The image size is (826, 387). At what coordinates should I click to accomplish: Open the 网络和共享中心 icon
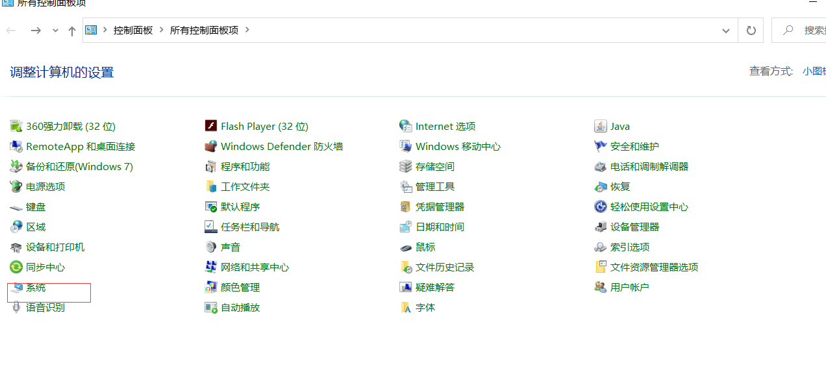(x=211, y=267)
